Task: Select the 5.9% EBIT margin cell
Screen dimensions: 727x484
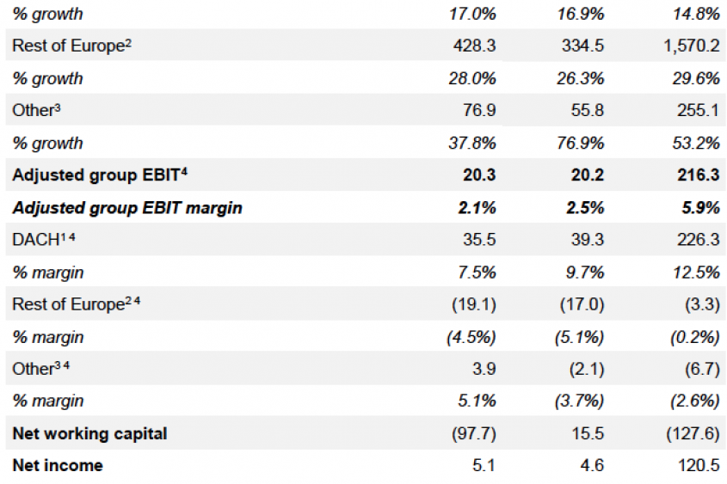Action: [x=699, y=207]
